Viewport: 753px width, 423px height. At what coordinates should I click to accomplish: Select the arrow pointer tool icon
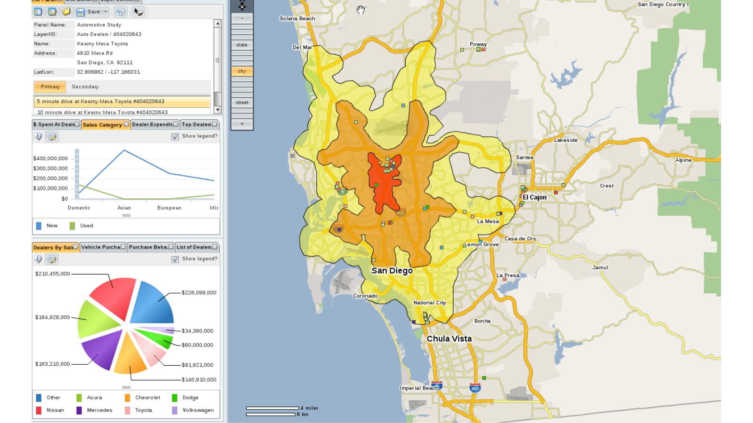138,12
